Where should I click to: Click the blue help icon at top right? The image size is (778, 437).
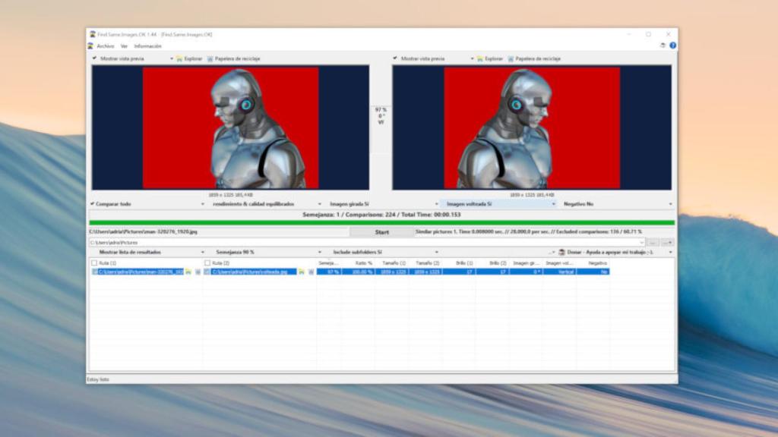click(x=672, y=46)
